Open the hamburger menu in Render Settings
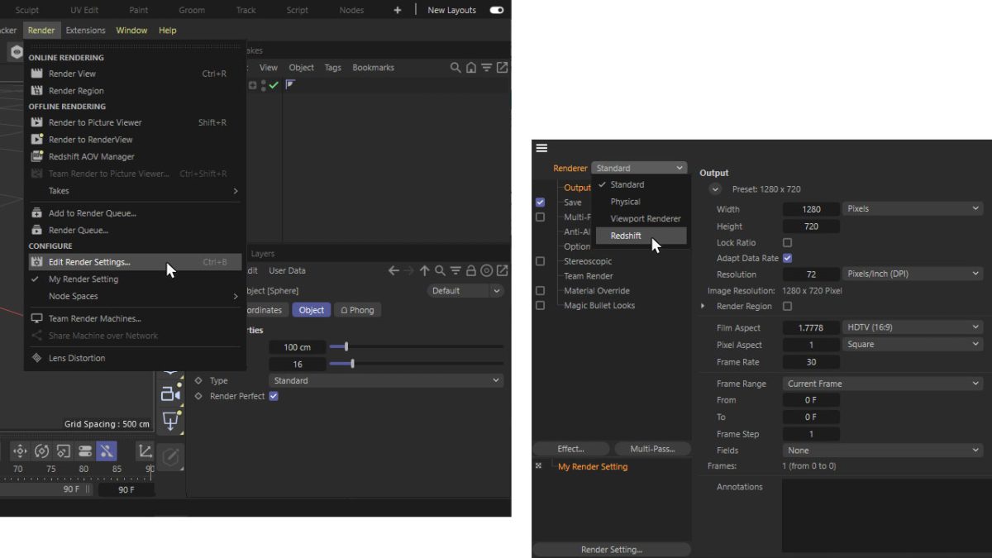 tap(541, 148)
